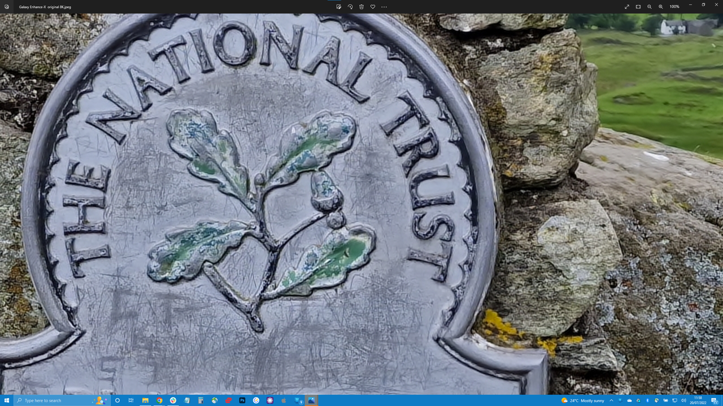This screenshot has width=723, height=406.
Task: Open the Calculator from the taskbar
Action: click(201, 400)
